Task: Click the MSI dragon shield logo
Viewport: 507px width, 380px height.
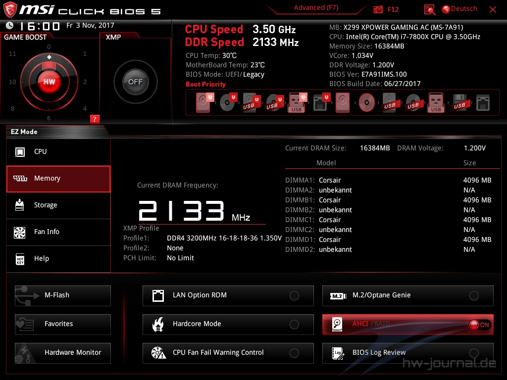Action: [x=10, y=9]
